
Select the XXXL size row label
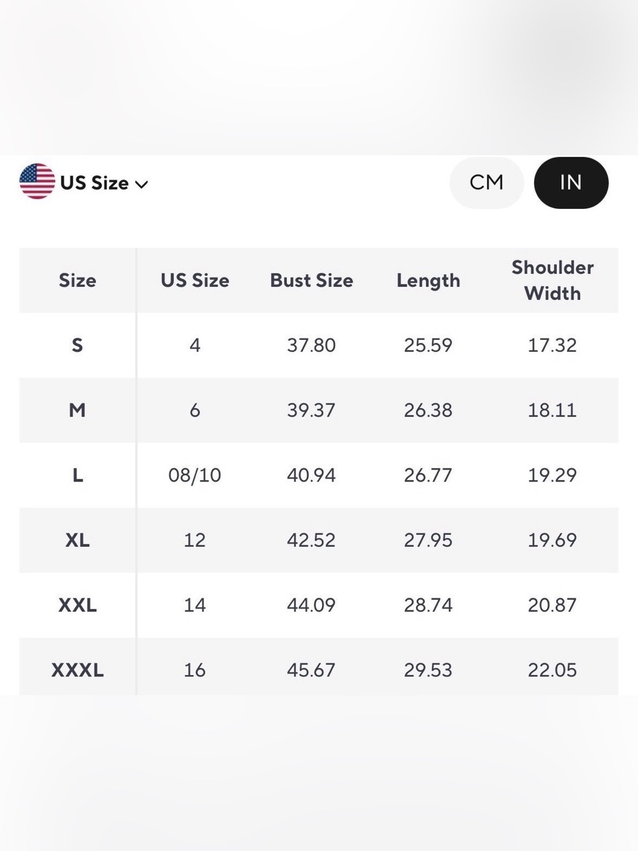point(77,670)
